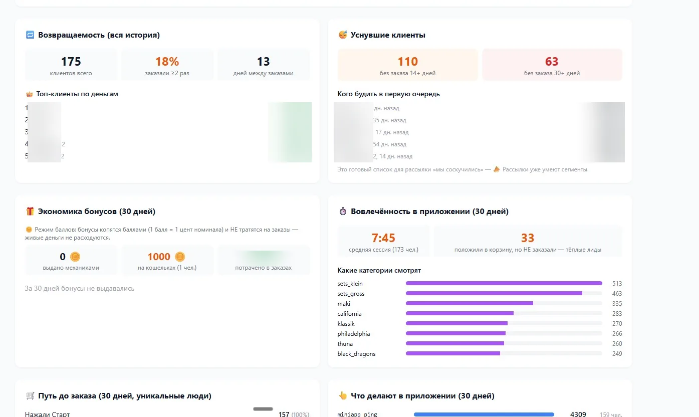Select the california category row label
This screenshot has height=417, width=699.
point(349,314)
